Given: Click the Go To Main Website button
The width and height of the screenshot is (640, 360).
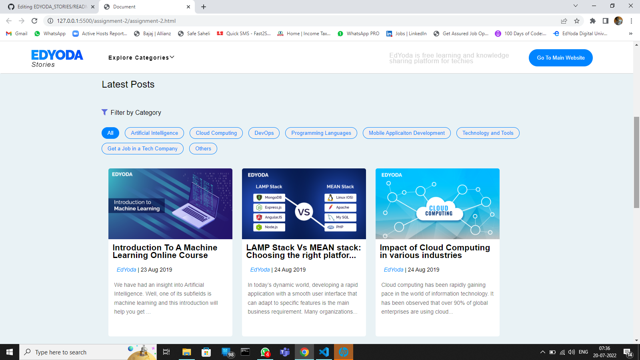Looking at the screenshot, I should pyautogui.click(x=560, y=58).
